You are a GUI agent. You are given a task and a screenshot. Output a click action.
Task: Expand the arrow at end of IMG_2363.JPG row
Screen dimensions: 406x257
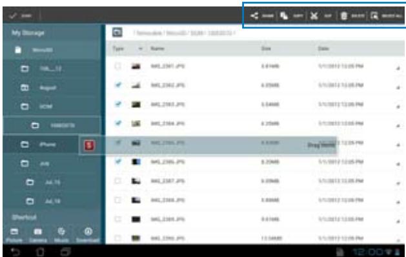point(398,107)
